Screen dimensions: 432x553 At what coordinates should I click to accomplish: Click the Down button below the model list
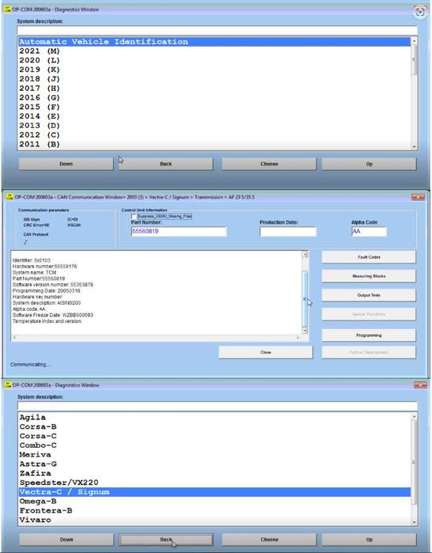(66, 540)
